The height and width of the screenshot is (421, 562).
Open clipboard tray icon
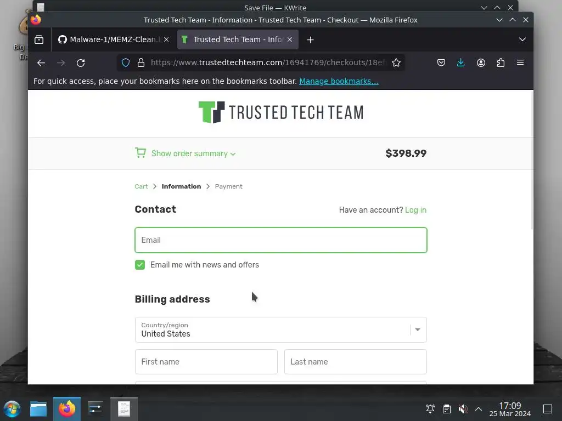pos(447,409)
